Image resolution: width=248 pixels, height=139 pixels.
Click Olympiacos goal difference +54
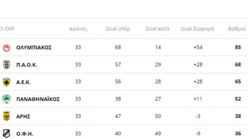coord(198,47)
